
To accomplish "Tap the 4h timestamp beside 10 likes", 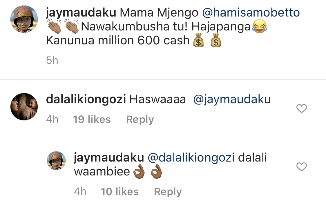I will [x=80, y=191].
